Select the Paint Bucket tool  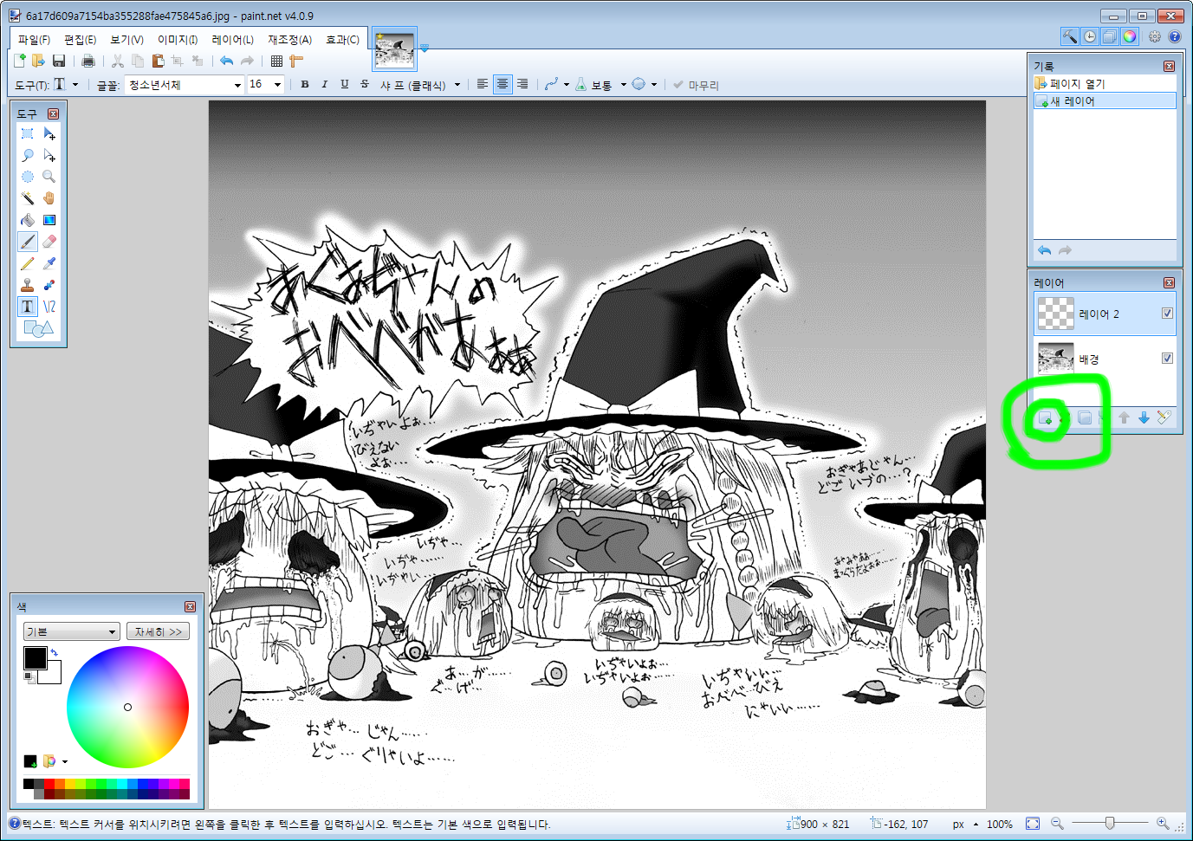pos(28,220)
